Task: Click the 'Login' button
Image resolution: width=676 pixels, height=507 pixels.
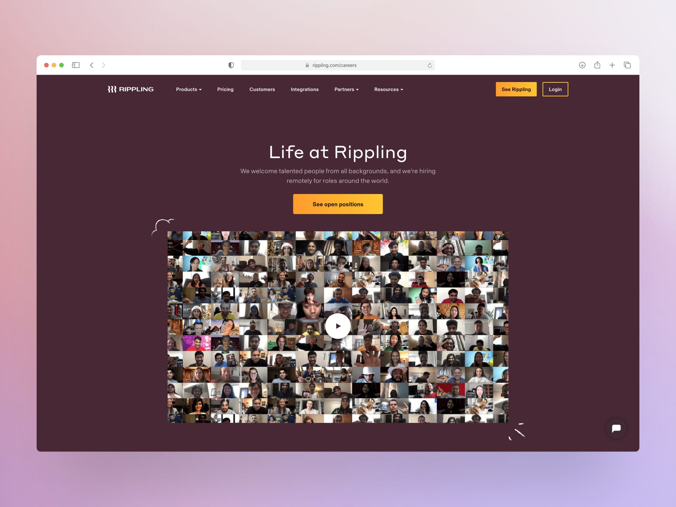Action: pos(555,89)
